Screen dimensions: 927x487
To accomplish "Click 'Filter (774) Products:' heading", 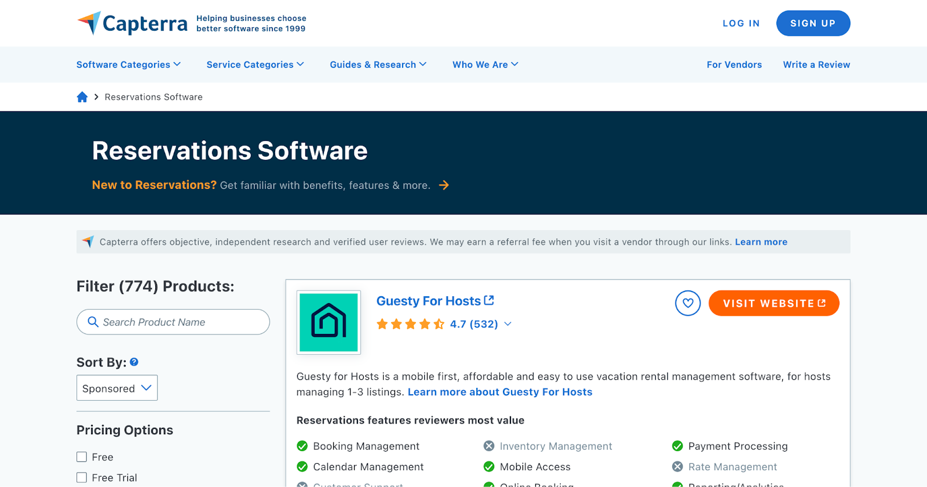I will click(155, 286).
